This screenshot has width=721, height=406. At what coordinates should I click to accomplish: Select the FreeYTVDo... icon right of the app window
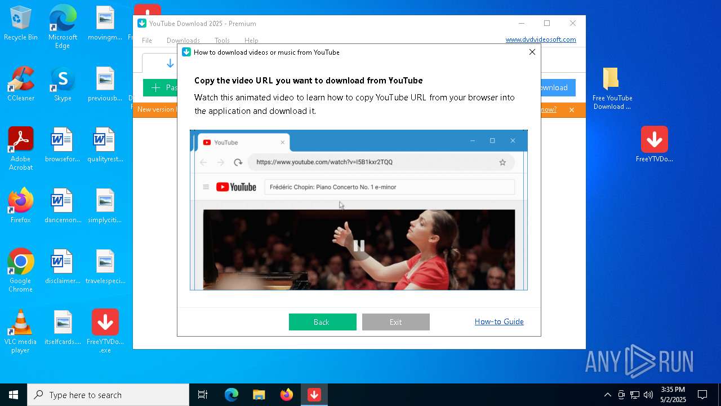(x=654, y=144)
